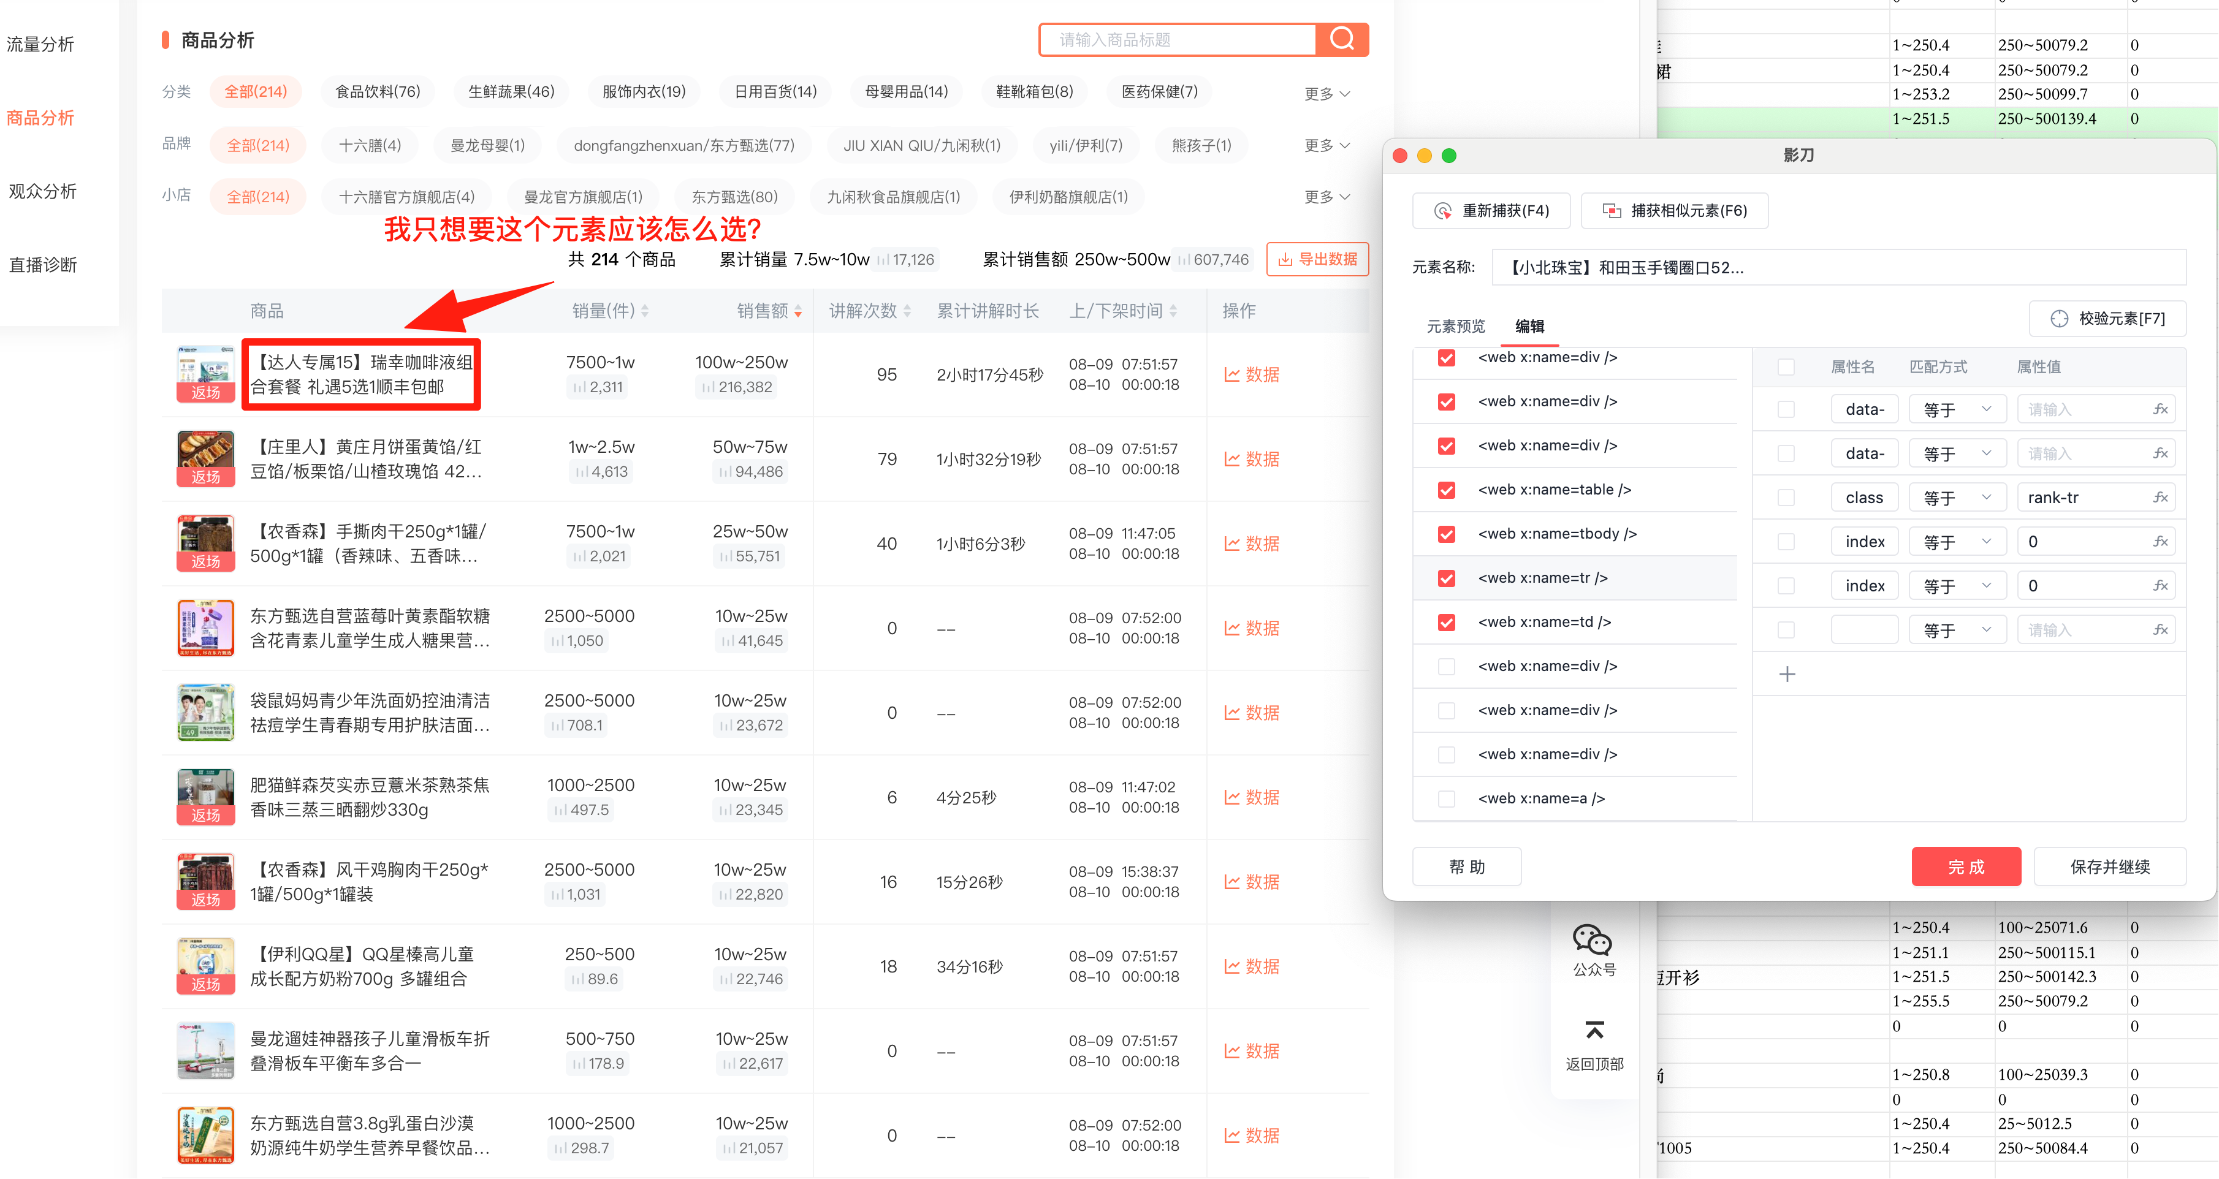Select the 十六膳(4) brand filter

coord(370,145)
